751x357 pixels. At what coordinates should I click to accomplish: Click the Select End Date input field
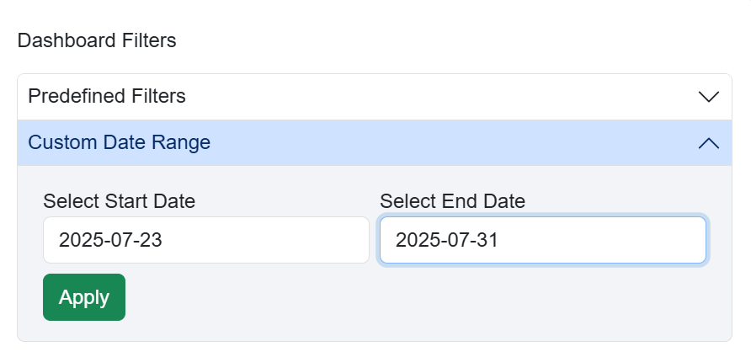click(542, 240)
